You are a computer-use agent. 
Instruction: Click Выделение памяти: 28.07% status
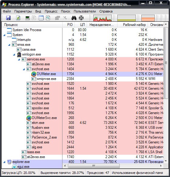(62, 173)
